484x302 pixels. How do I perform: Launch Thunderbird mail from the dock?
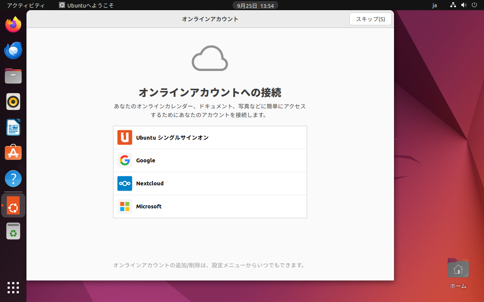[13, 51]
